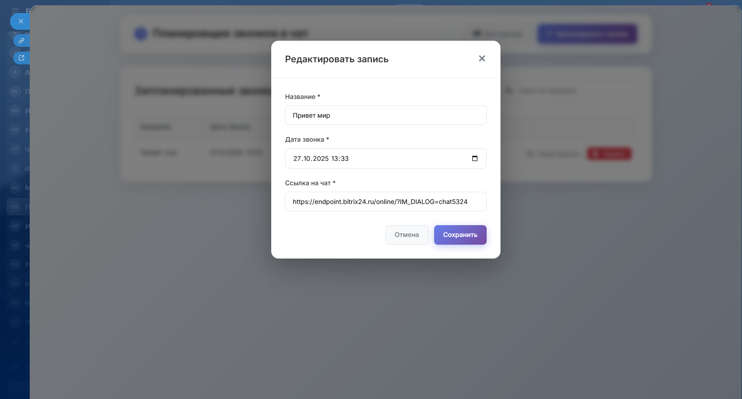Open the highlighted 'ПЗ' sidebar item

15,207
